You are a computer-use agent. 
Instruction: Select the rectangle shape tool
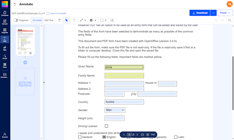[102, 20]
